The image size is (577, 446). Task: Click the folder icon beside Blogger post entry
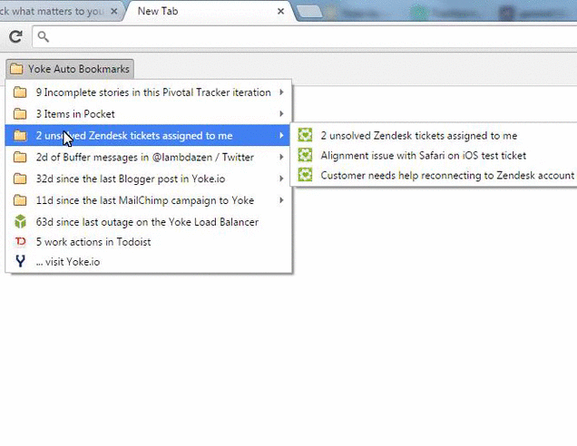[20, 179]
